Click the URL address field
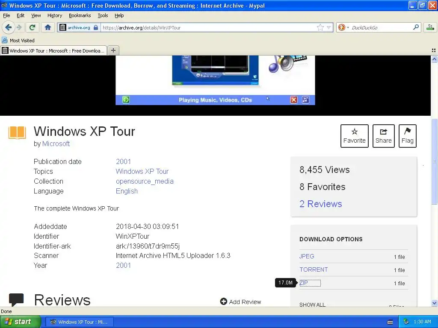 click(208, 27)
